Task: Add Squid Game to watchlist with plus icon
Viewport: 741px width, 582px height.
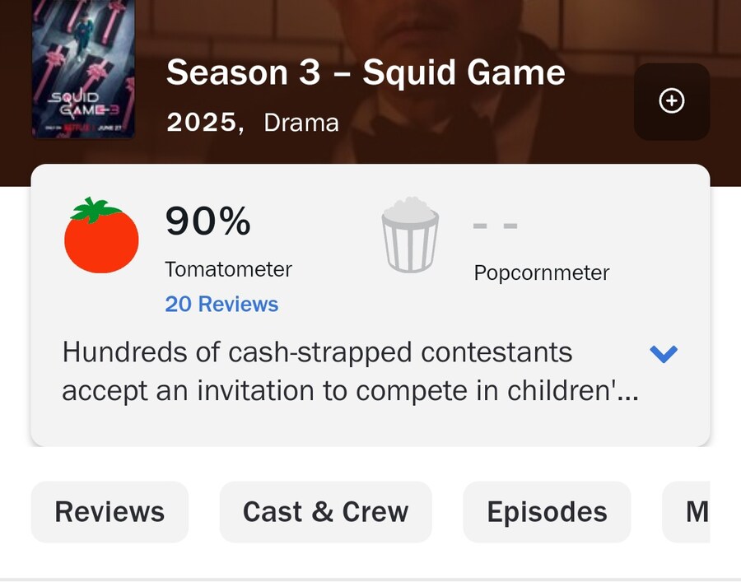Action: pos(672,101)
